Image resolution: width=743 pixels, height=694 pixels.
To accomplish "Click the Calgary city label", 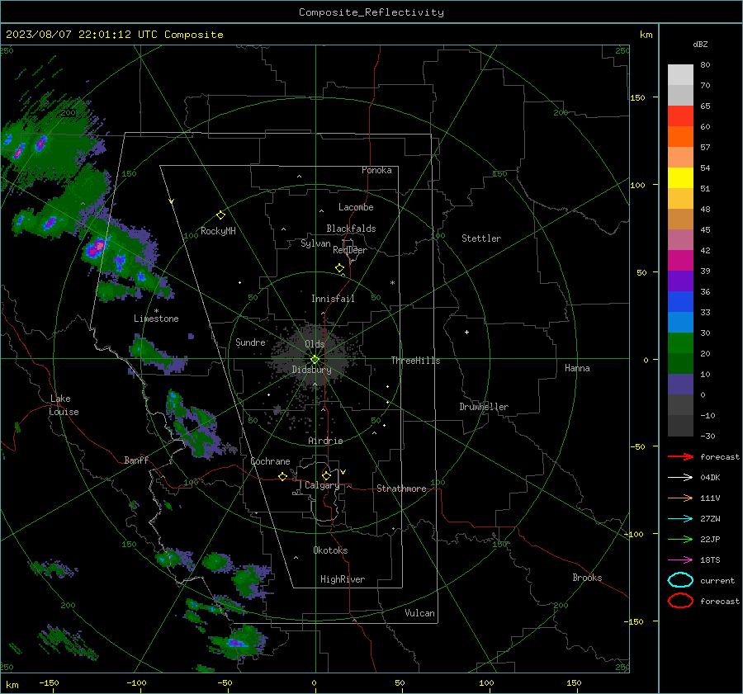I will tap(322, 485).
